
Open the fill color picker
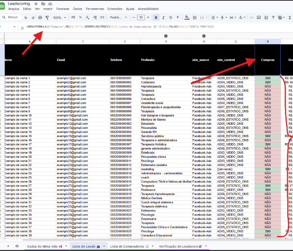pyautogui.click(x=187, y=18)
